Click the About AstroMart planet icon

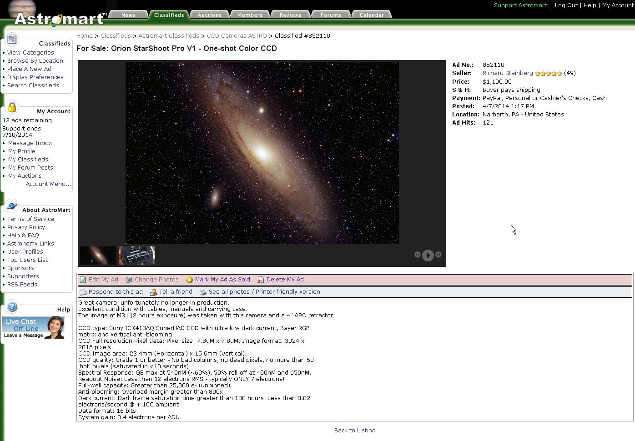[12, 205]
